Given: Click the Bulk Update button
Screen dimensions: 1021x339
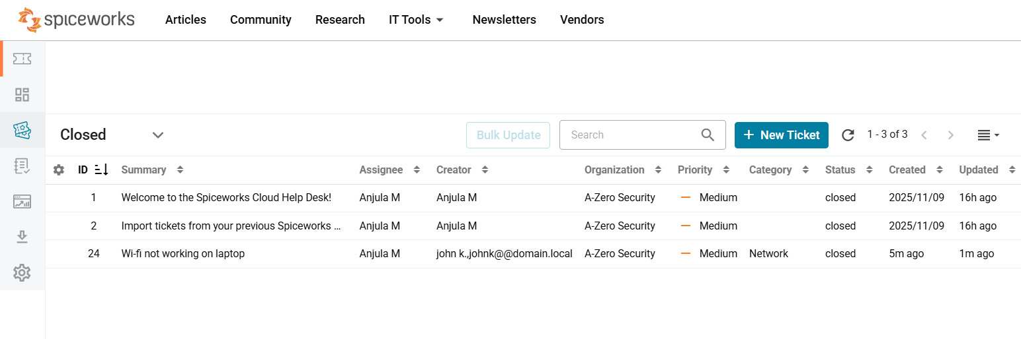Looking at the screenshot, I should click(x=509, y=135).
